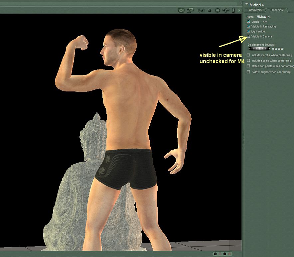The image size is (294, 257).
Task: Click the round textured disc toolbar icon
Action: click(x=218, y=10)
